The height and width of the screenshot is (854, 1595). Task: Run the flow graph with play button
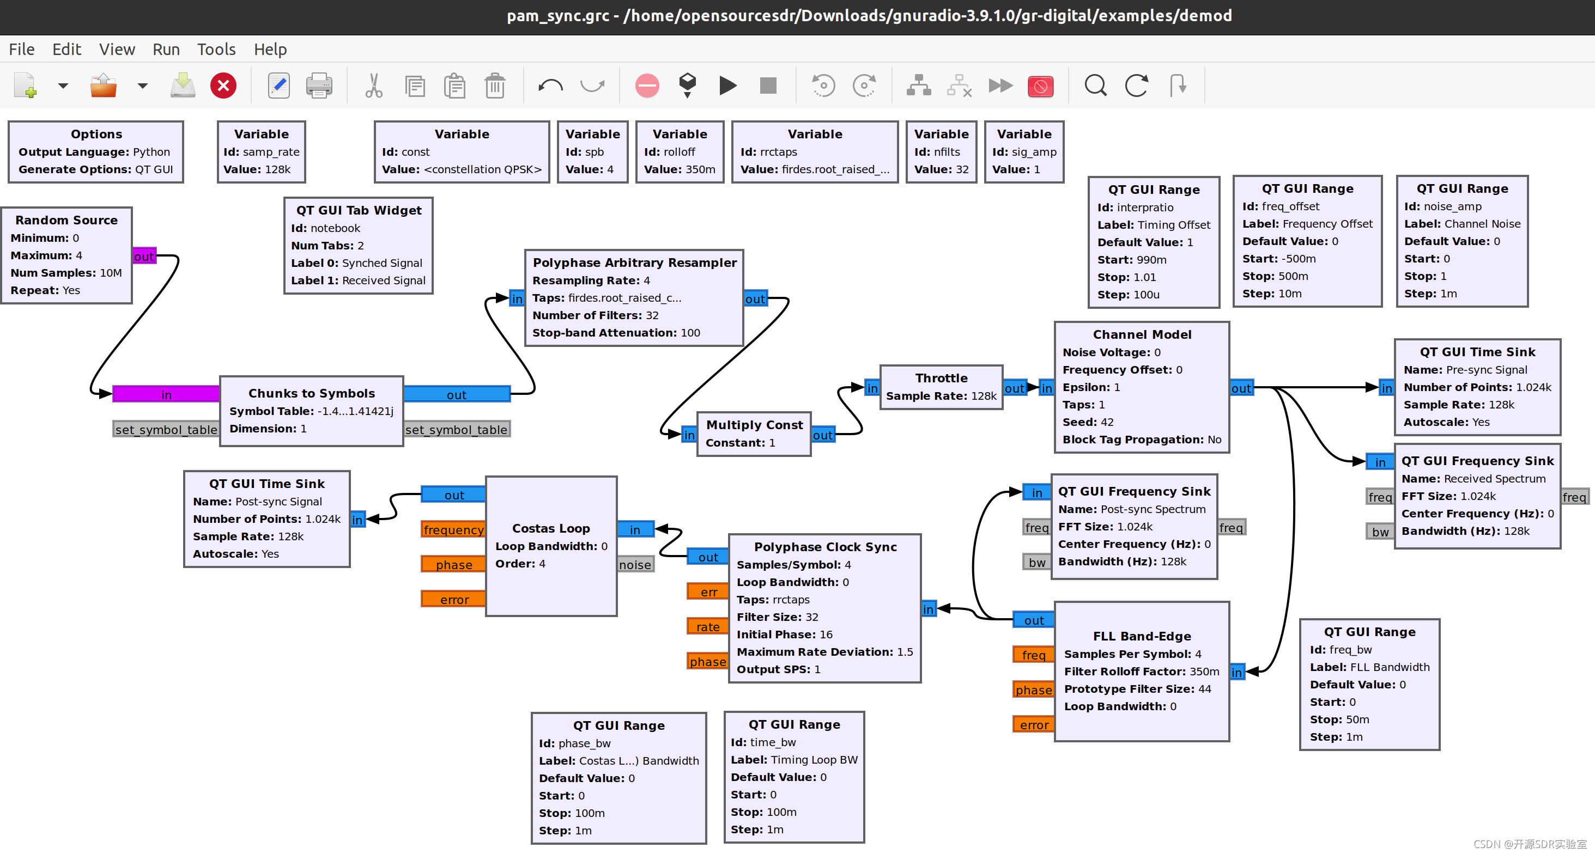[x=727, y=86]
